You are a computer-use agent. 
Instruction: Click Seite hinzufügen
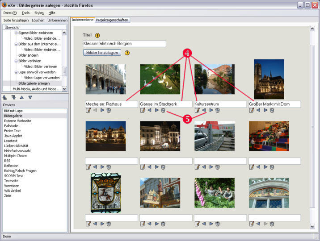tap(16, 20)
